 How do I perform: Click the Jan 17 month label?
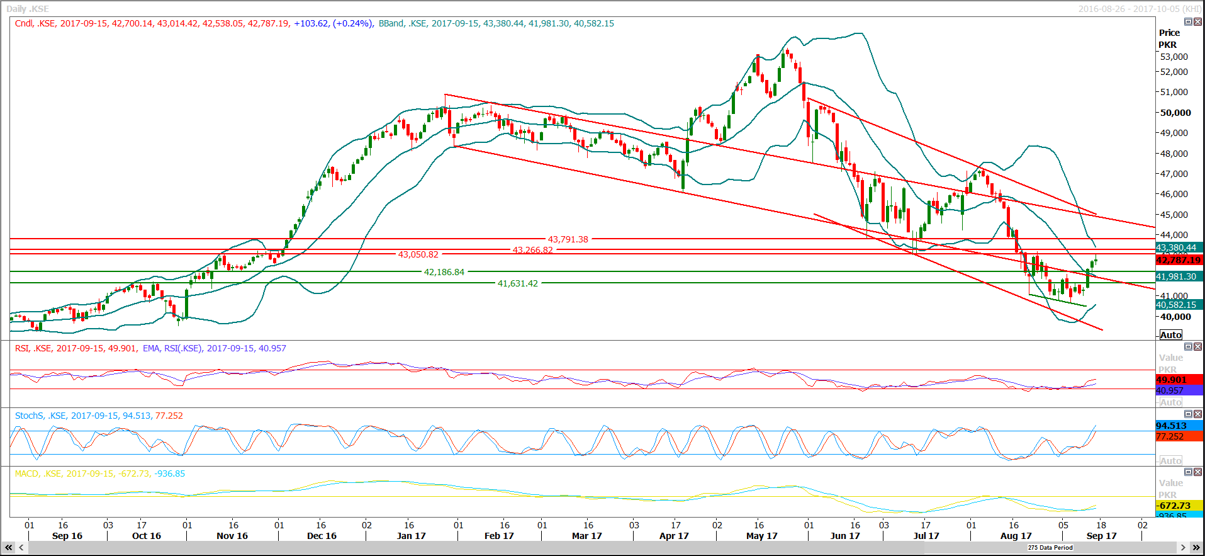tap(412, 536)
